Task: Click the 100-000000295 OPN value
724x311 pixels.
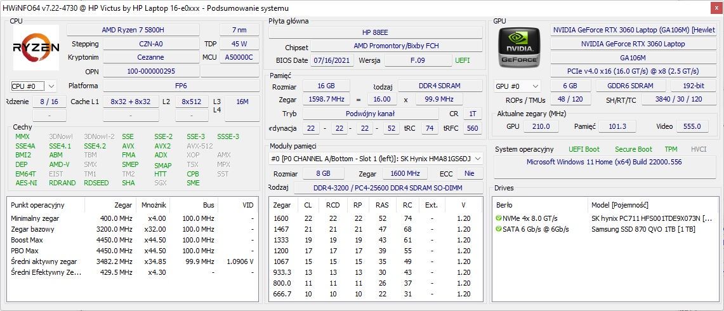Action: click(150, 71)
